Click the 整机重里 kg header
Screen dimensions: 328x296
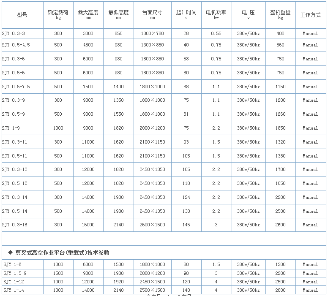coord(280,15)
